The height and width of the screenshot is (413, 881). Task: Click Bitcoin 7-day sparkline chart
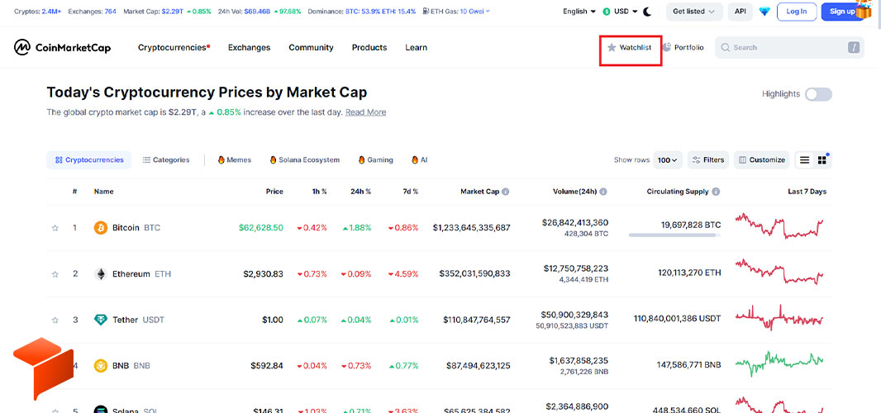[x=779, y=225]
